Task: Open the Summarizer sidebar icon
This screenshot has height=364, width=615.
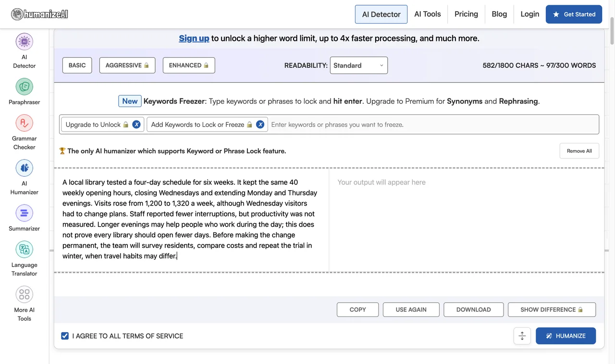Action: (24, 213)
